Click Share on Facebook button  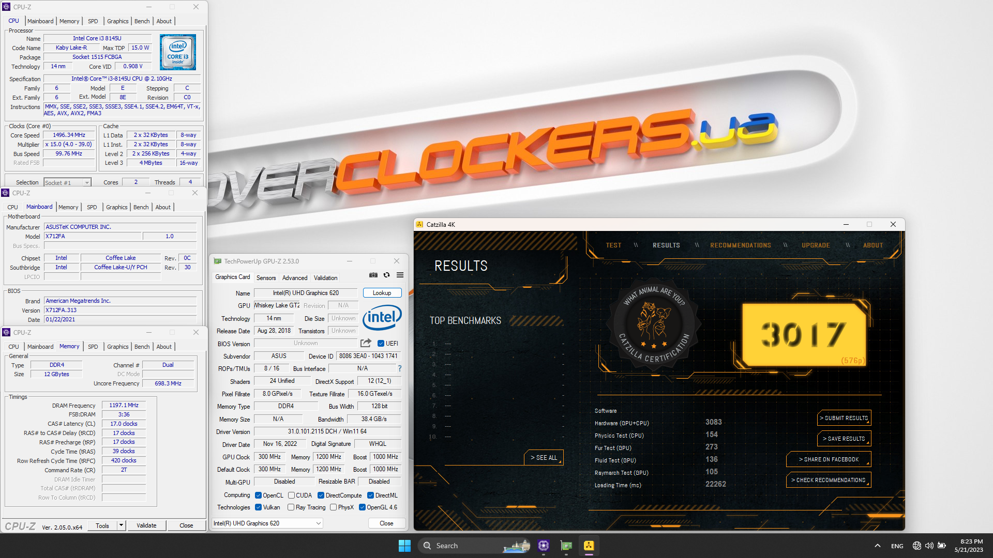click(x=829, y=459)
